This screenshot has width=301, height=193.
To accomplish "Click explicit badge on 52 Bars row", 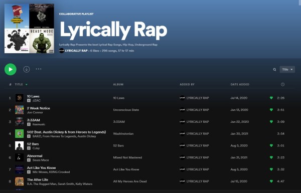I will [29, 148].
